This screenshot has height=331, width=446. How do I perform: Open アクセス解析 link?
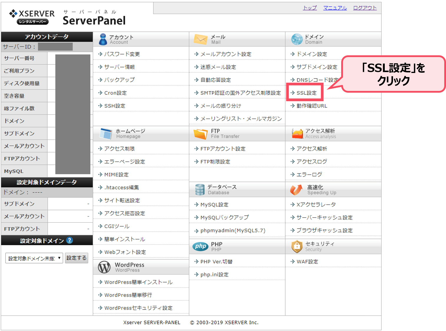coord(312,149)
